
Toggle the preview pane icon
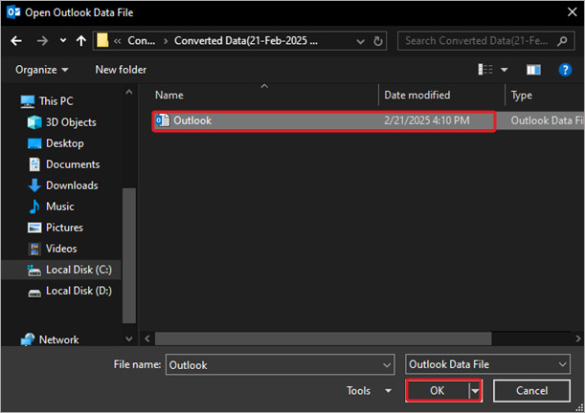click(x=534, y=70)
